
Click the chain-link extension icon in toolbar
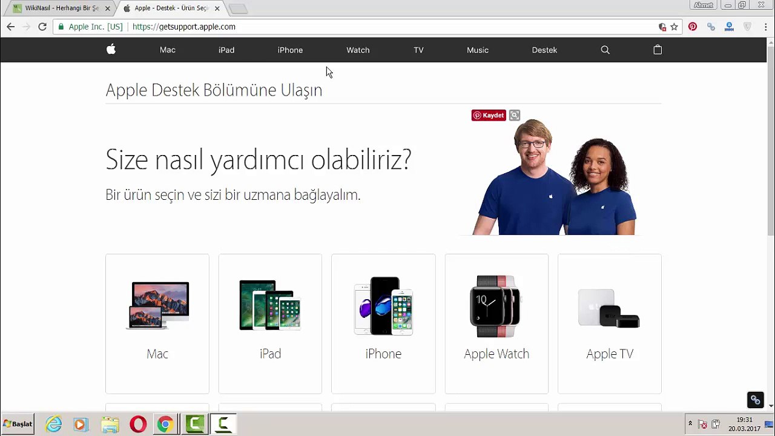[711, 27]
